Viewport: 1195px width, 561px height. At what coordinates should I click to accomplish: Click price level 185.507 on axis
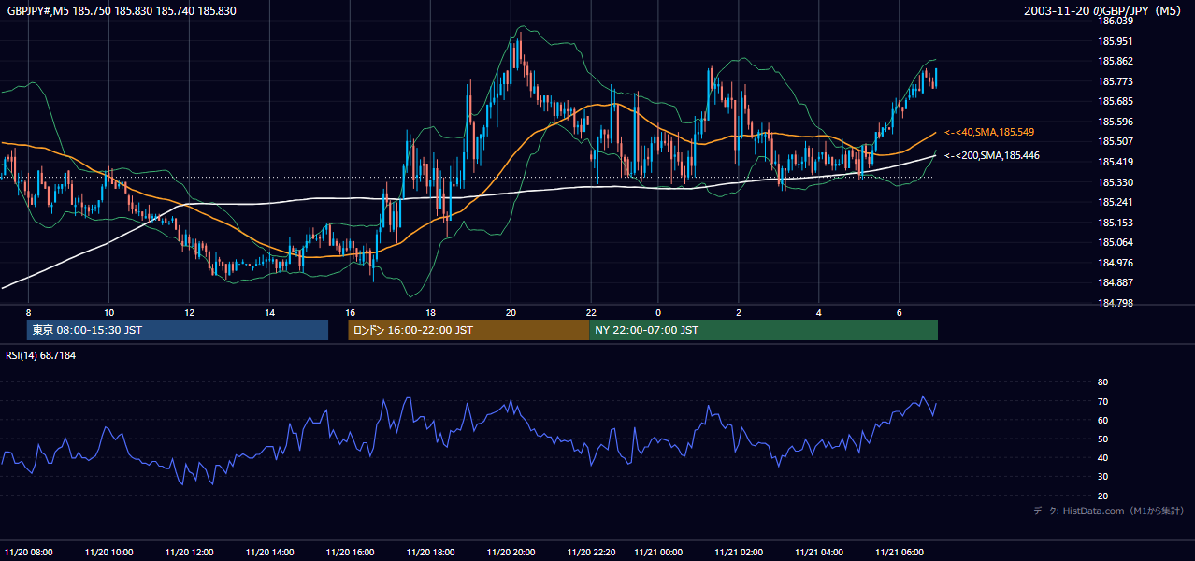[x=1116, y=141]
